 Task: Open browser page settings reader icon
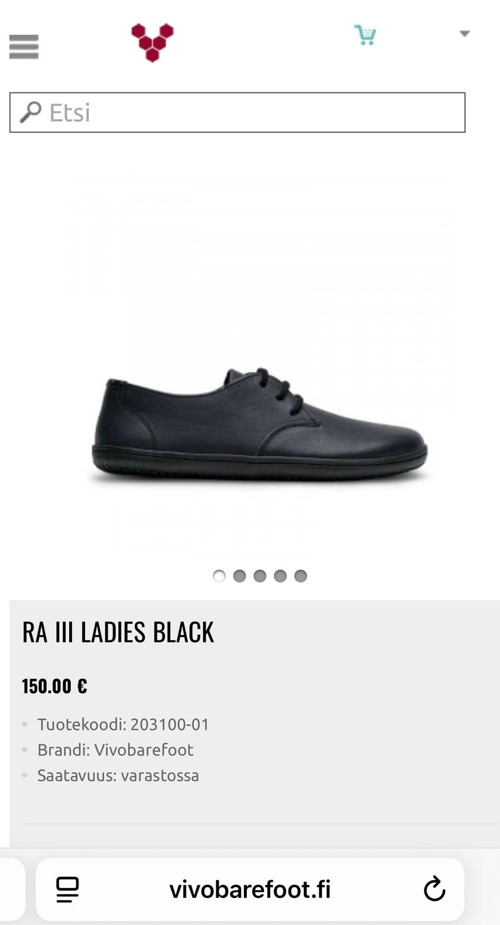(67, 889)
